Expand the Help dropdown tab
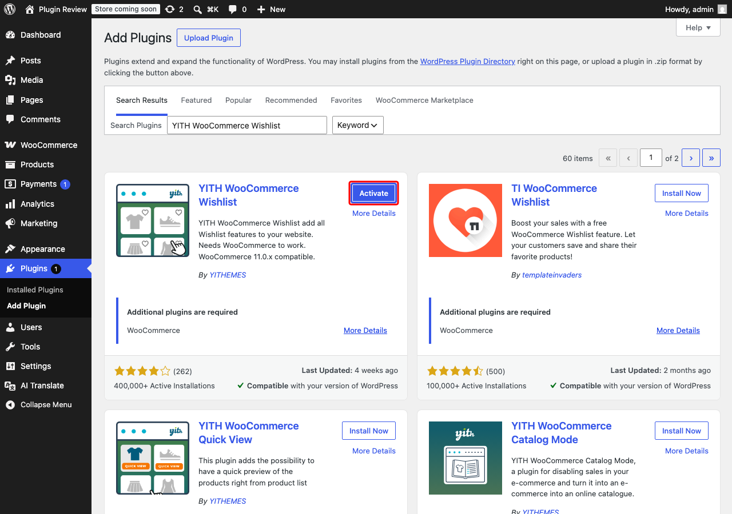 pyautogui.click(x=698, y=27)
